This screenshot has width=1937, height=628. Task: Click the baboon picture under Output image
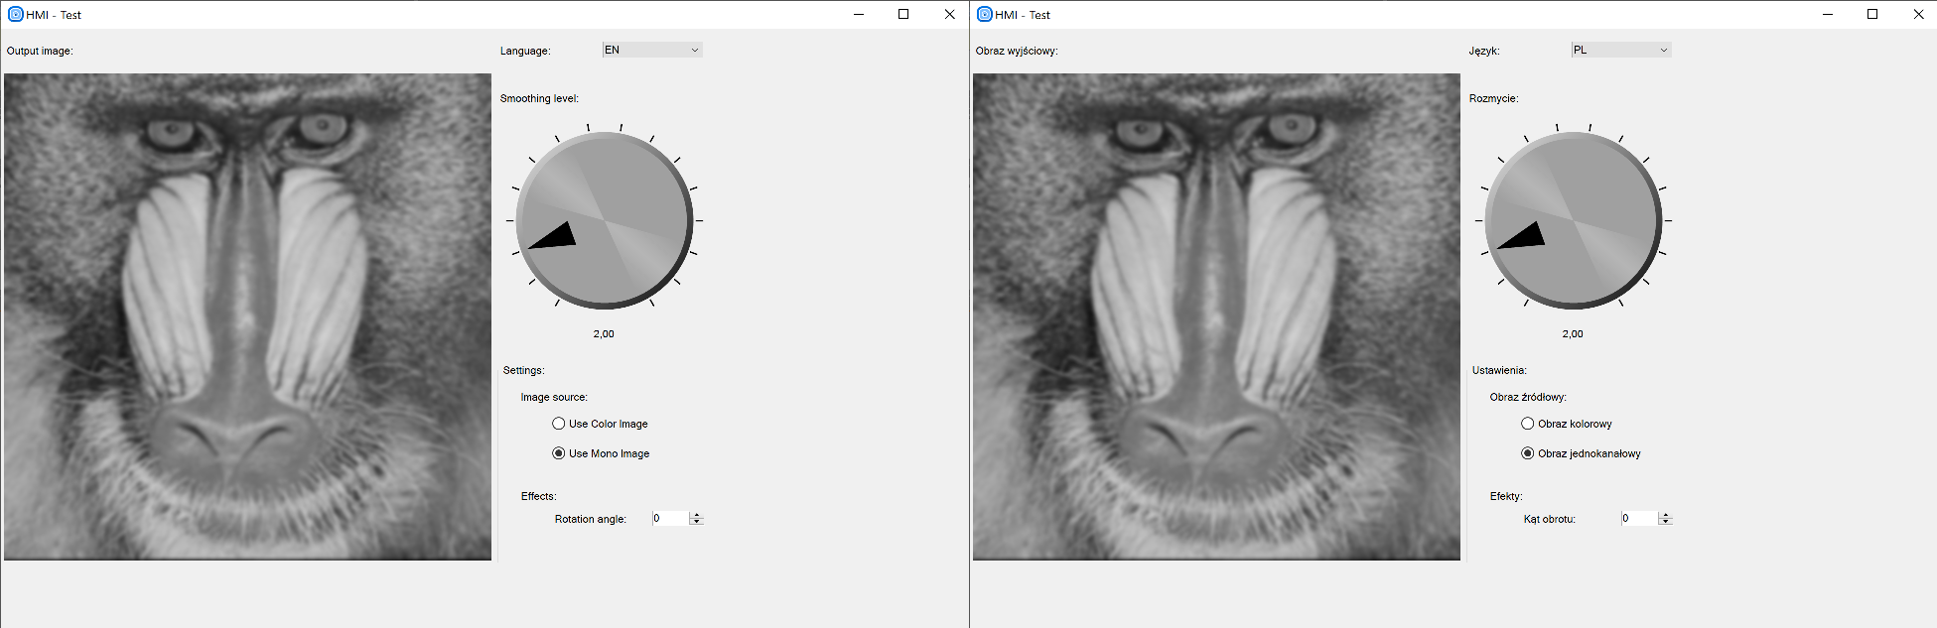click(x=247, y=316)
